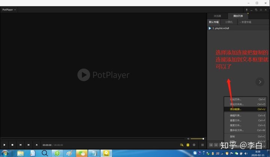Viewport: 270px width, 157px height.
Task: Choose 添加文件夹... from context menu
Action: pyautogui.click(x=245, y=104)
